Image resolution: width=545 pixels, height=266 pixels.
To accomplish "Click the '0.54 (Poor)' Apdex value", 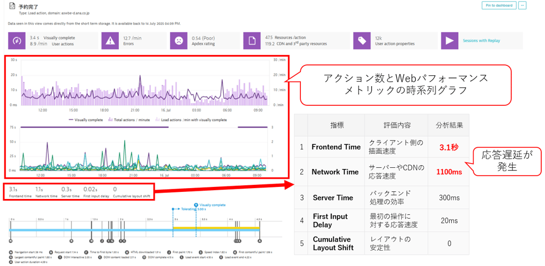I will 204,38.
